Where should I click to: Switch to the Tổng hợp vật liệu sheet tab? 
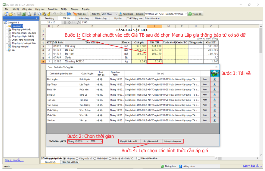pyautogui.click(x=69, y=162)
